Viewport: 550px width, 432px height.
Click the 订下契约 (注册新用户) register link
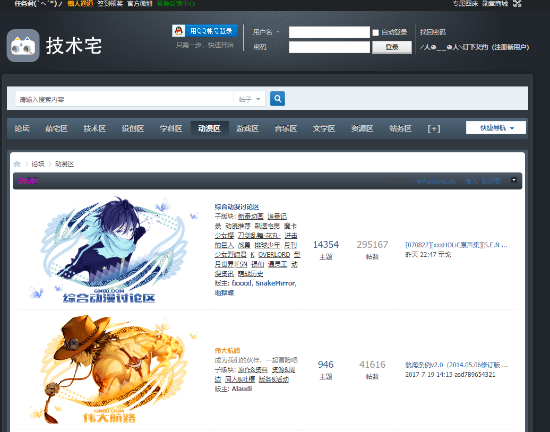coord(474,47)
